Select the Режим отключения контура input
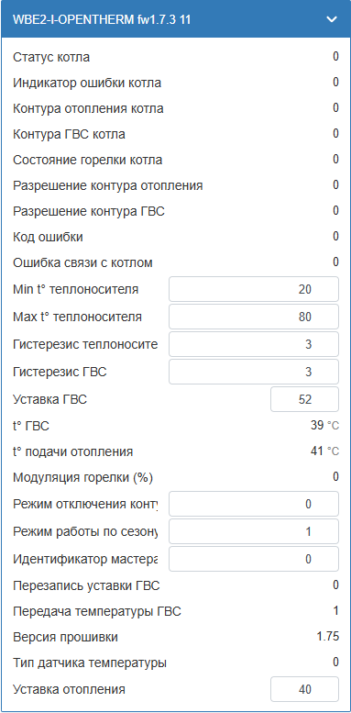351x713 pixels. (x=254, y=504)
